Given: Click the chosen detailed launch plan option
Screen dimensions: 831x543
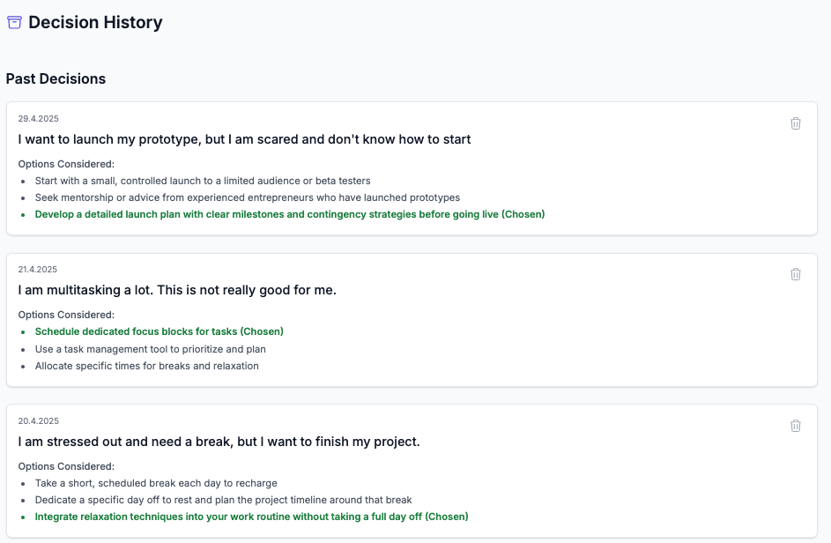Looking at the screenshot, I should click(290, 214).
